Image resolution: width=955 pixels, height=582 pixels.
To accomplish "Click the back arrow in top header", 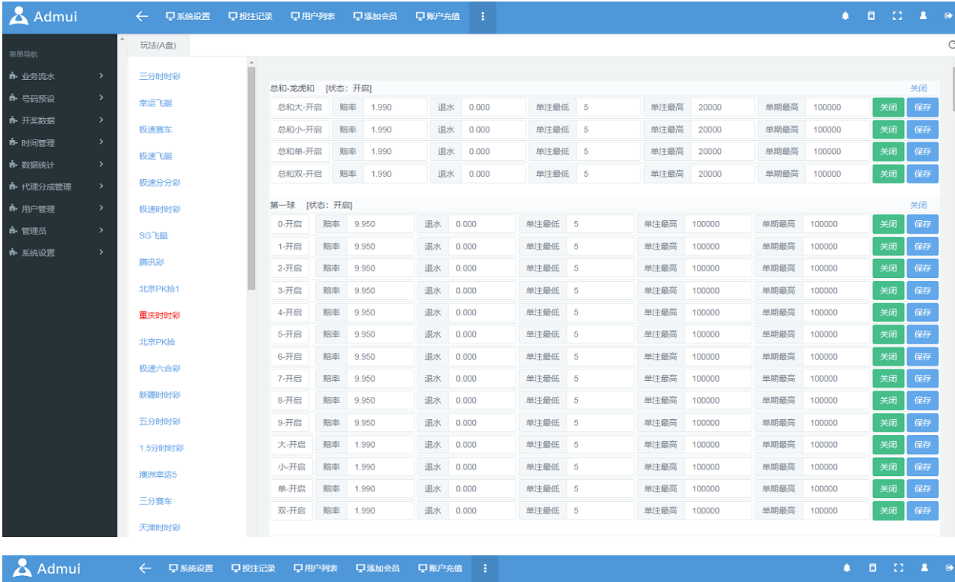I will pos(141,16).
